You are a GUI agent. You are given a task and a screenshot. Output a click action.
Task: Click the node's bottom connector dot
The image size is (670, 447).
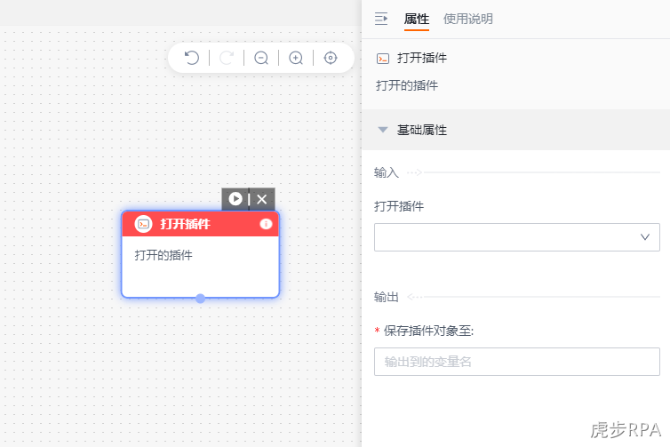click(x=201, y=299)
